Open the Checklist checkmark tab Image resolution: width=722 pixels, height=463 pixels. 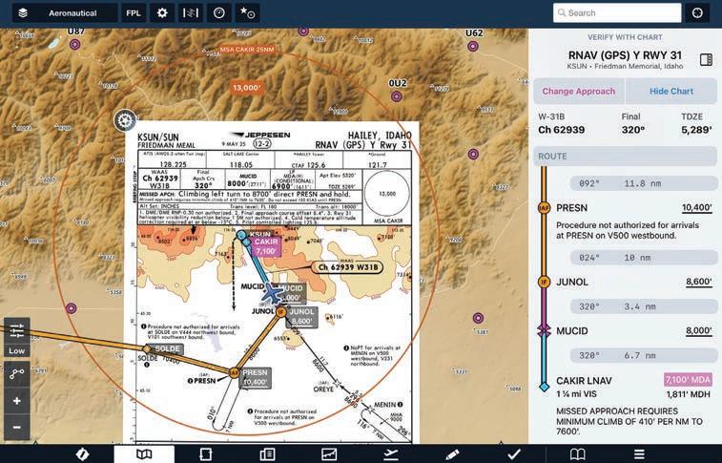coord(514,454)
